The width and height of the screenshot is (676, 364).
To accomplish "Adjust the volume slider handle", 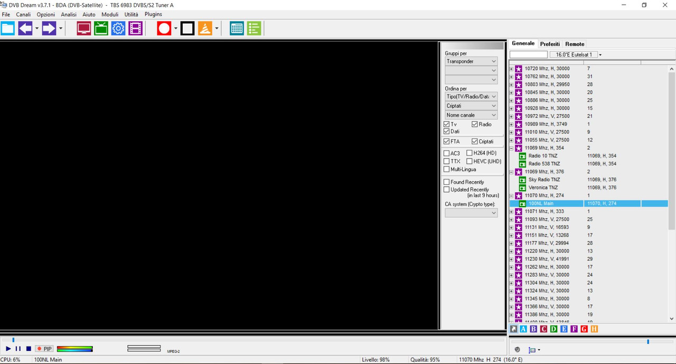I will 648,342.
